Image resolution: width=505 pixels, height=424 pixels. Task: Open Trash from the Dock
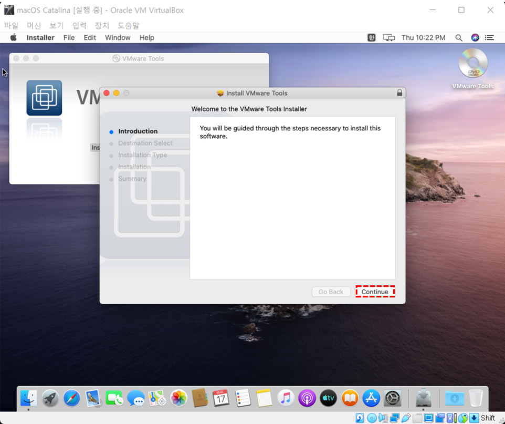tap(476, 398)
